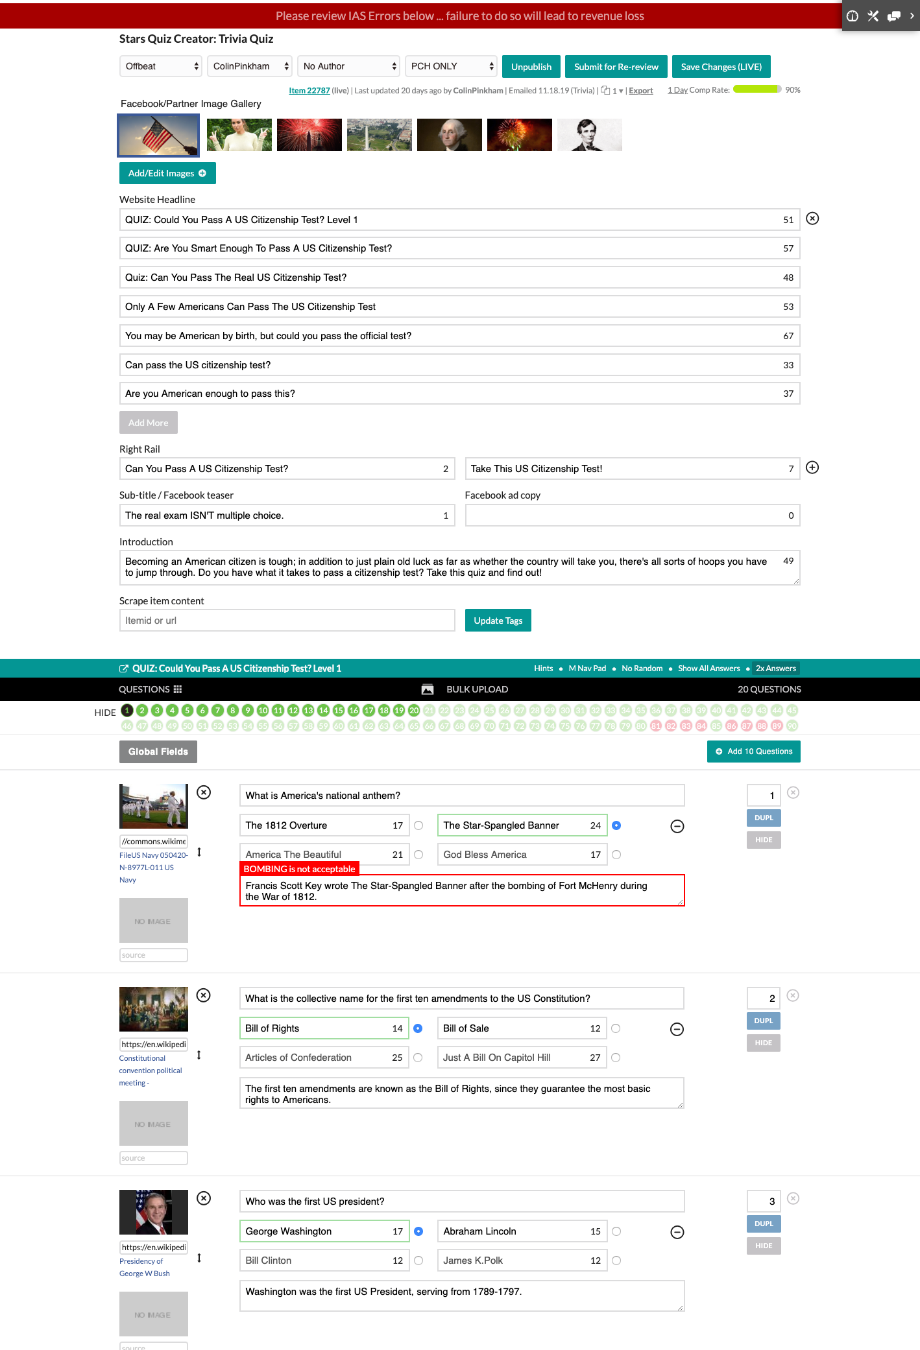This screenshot has width=920, height=1350.
Task: Select the George Washington portrait thumbnail
Action: coord(449,135)
